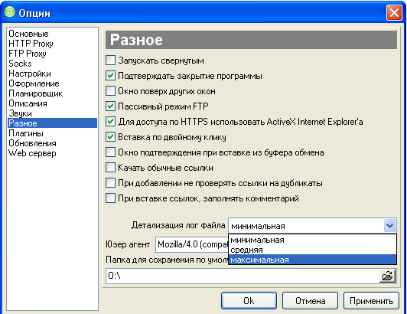Select средняя log detail option
Screen dimensions: 407x314
point(312,250)
